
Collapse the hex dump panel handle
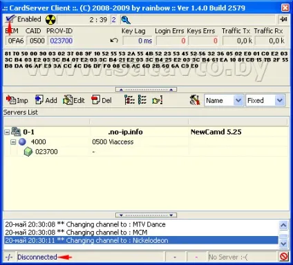click(146, 89)
